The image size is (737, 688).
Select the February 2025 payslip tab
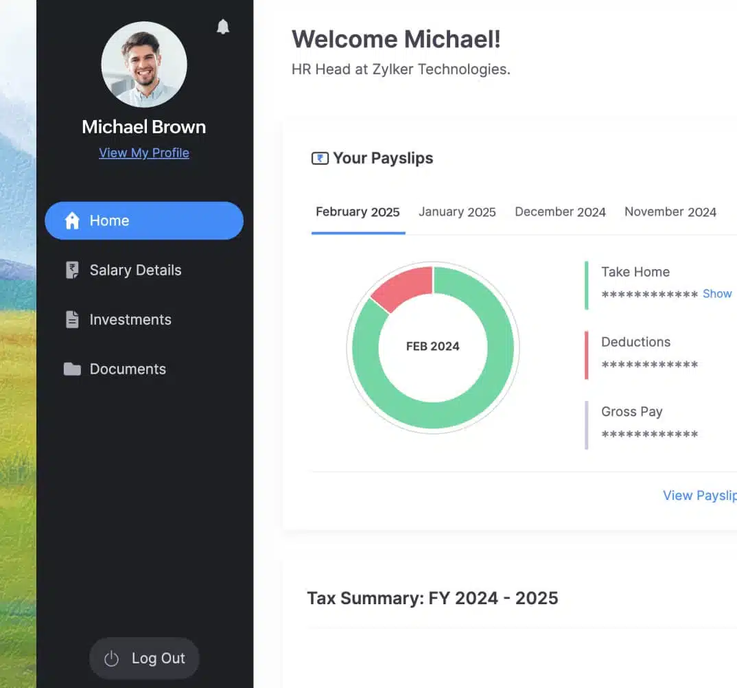[358, 212]
